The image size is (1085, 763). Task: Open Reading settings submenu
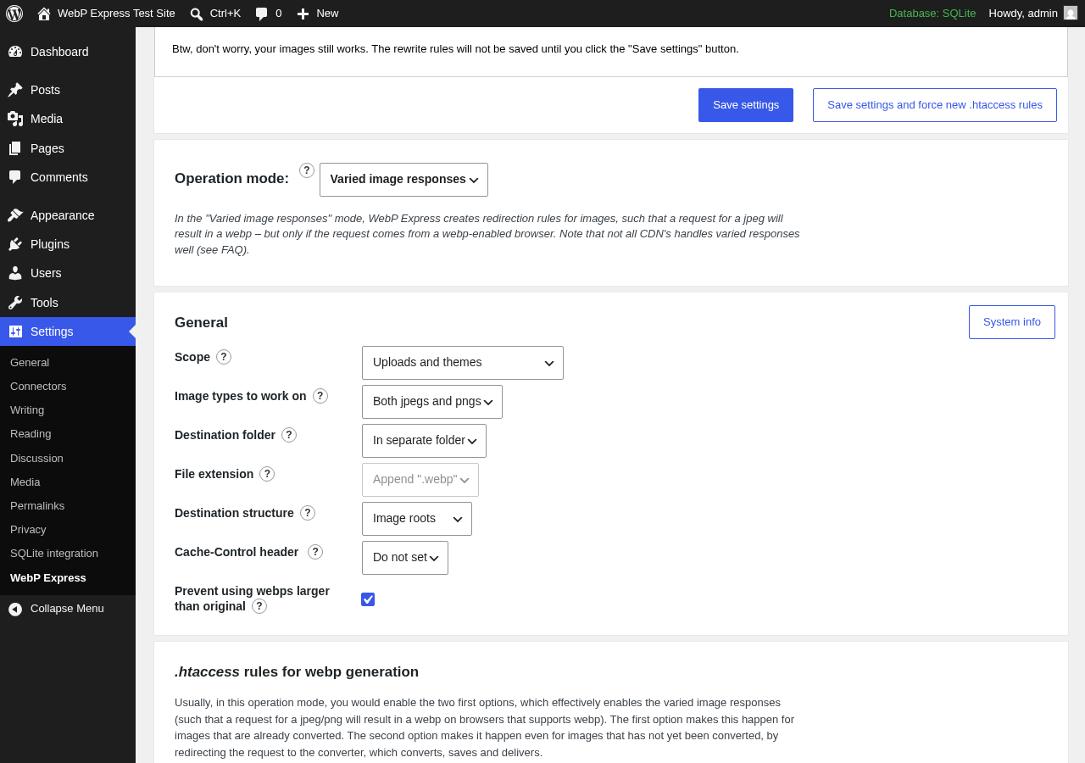[31, 433]
